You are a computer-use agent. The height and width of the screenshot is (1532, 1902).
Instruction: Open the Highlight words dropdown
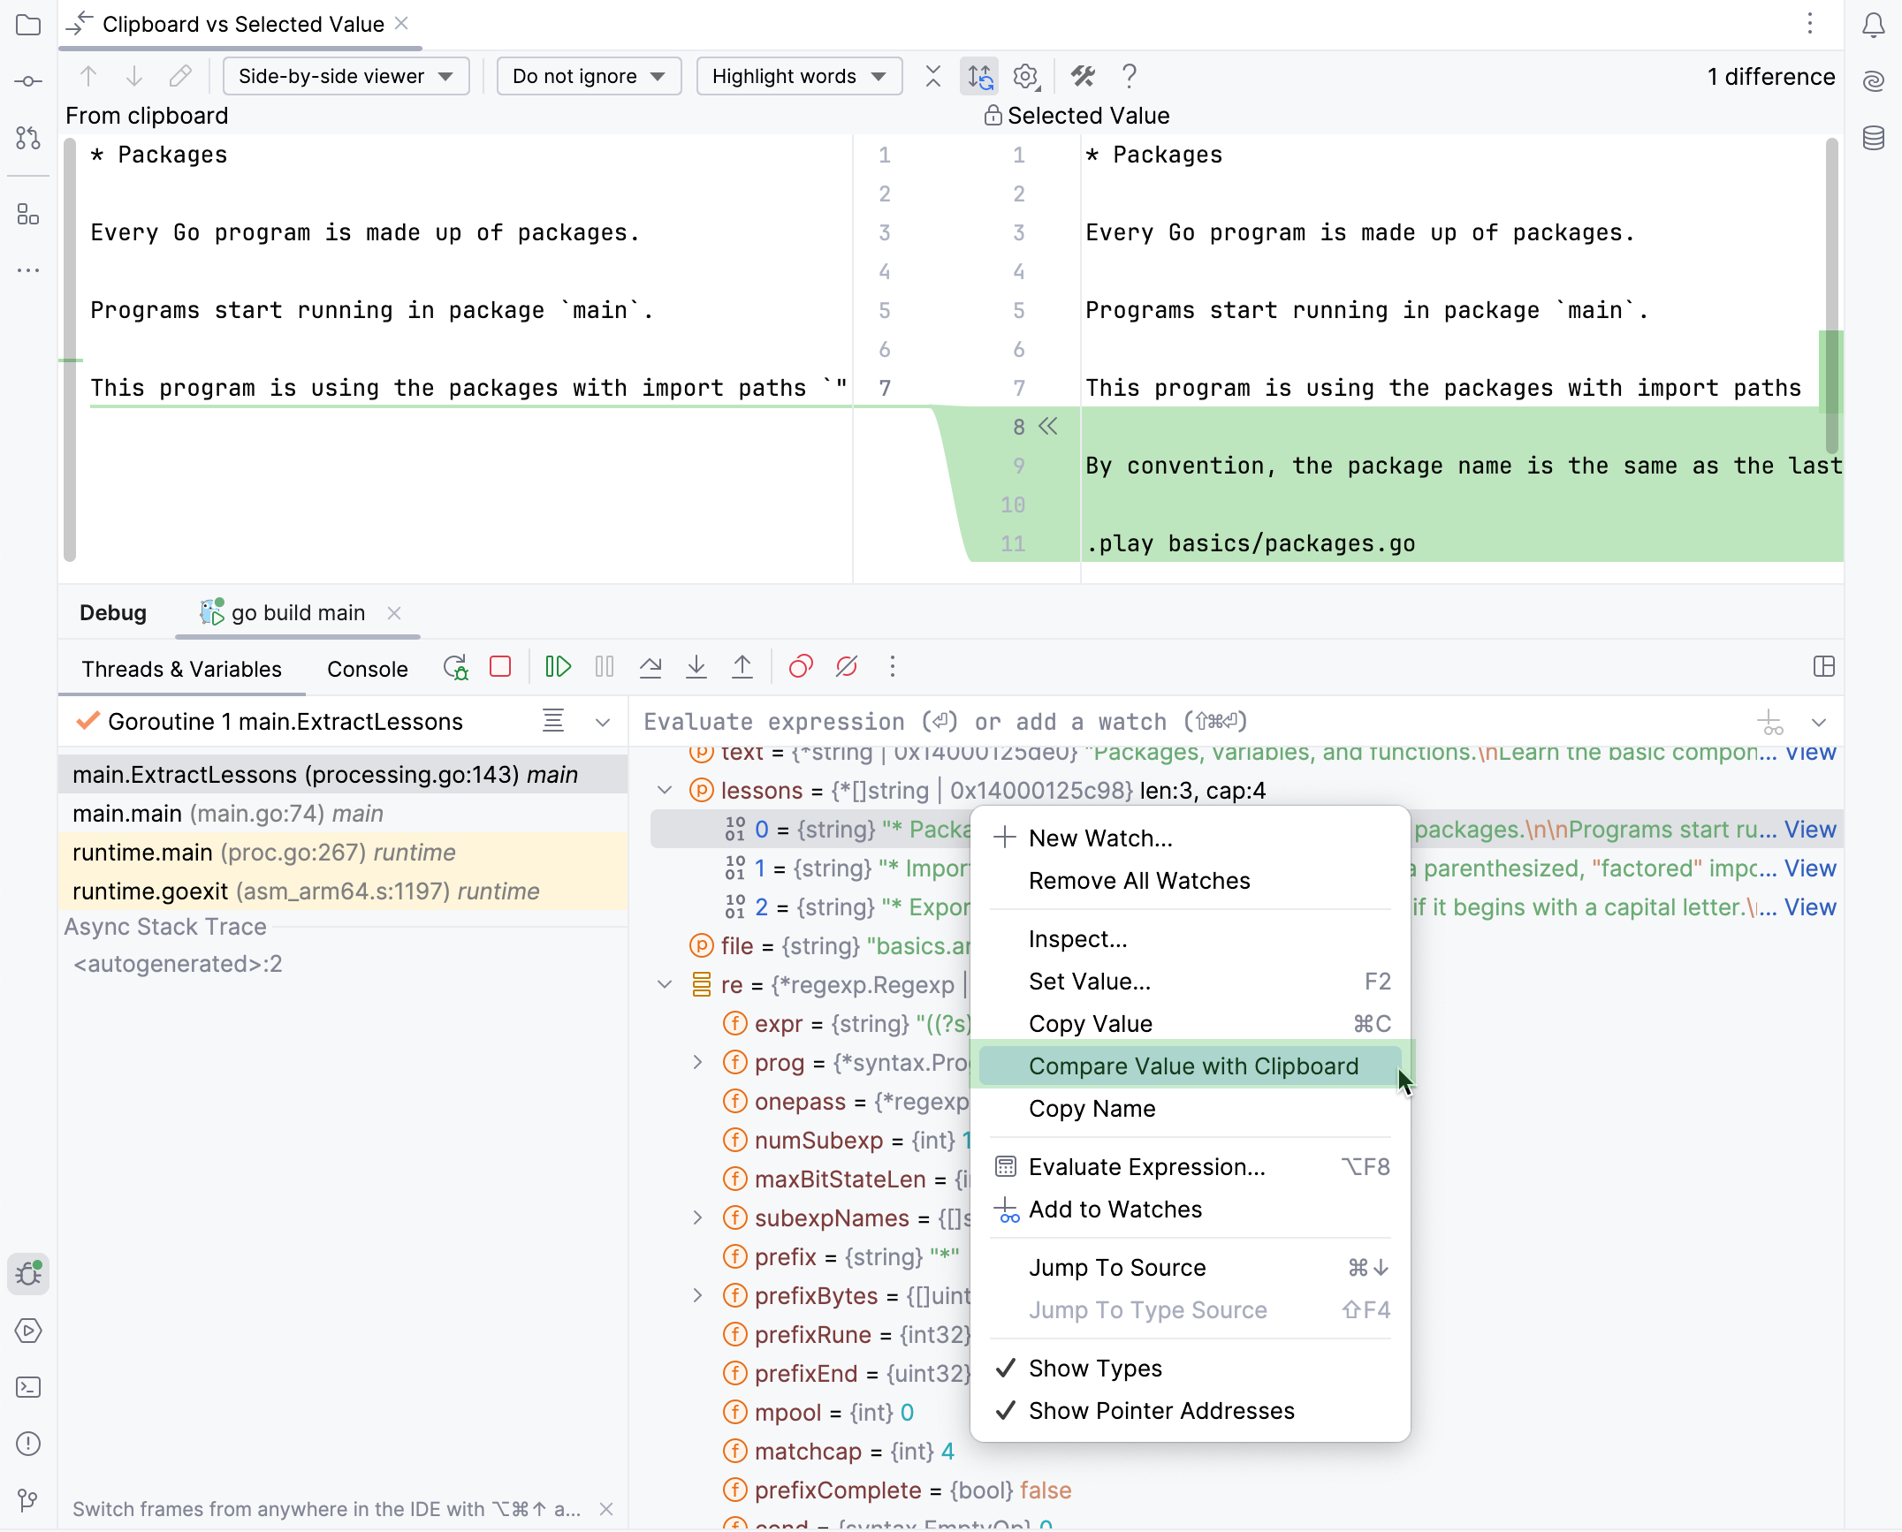tap(798, 76)
